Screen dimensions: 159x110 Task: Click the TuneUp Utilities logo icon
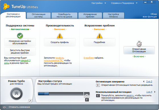point(6,7)
